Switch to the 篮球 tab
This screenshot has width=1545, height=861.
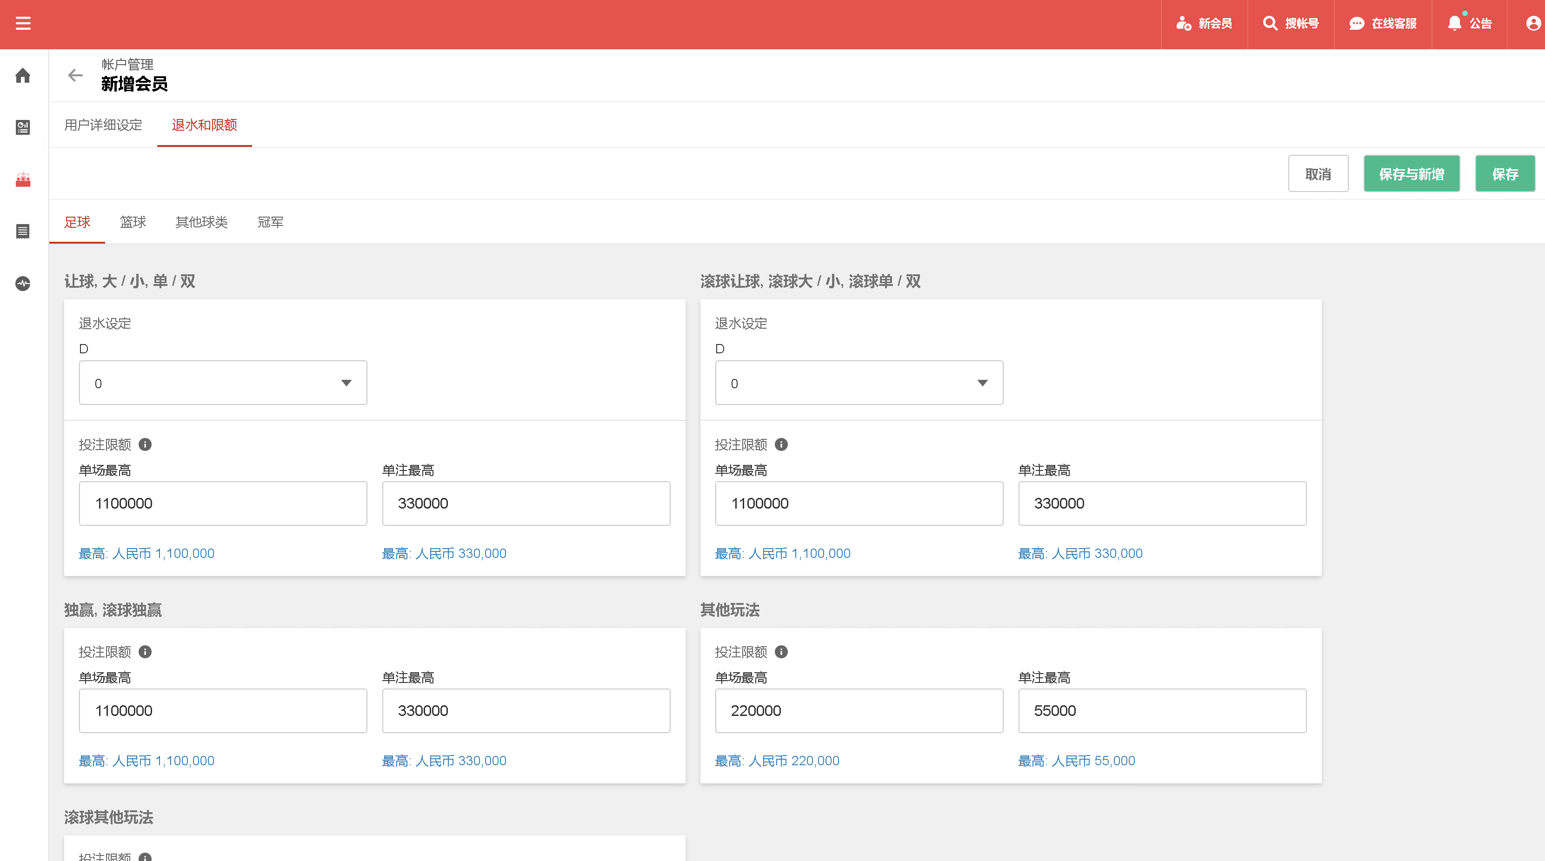pos(133,222)
